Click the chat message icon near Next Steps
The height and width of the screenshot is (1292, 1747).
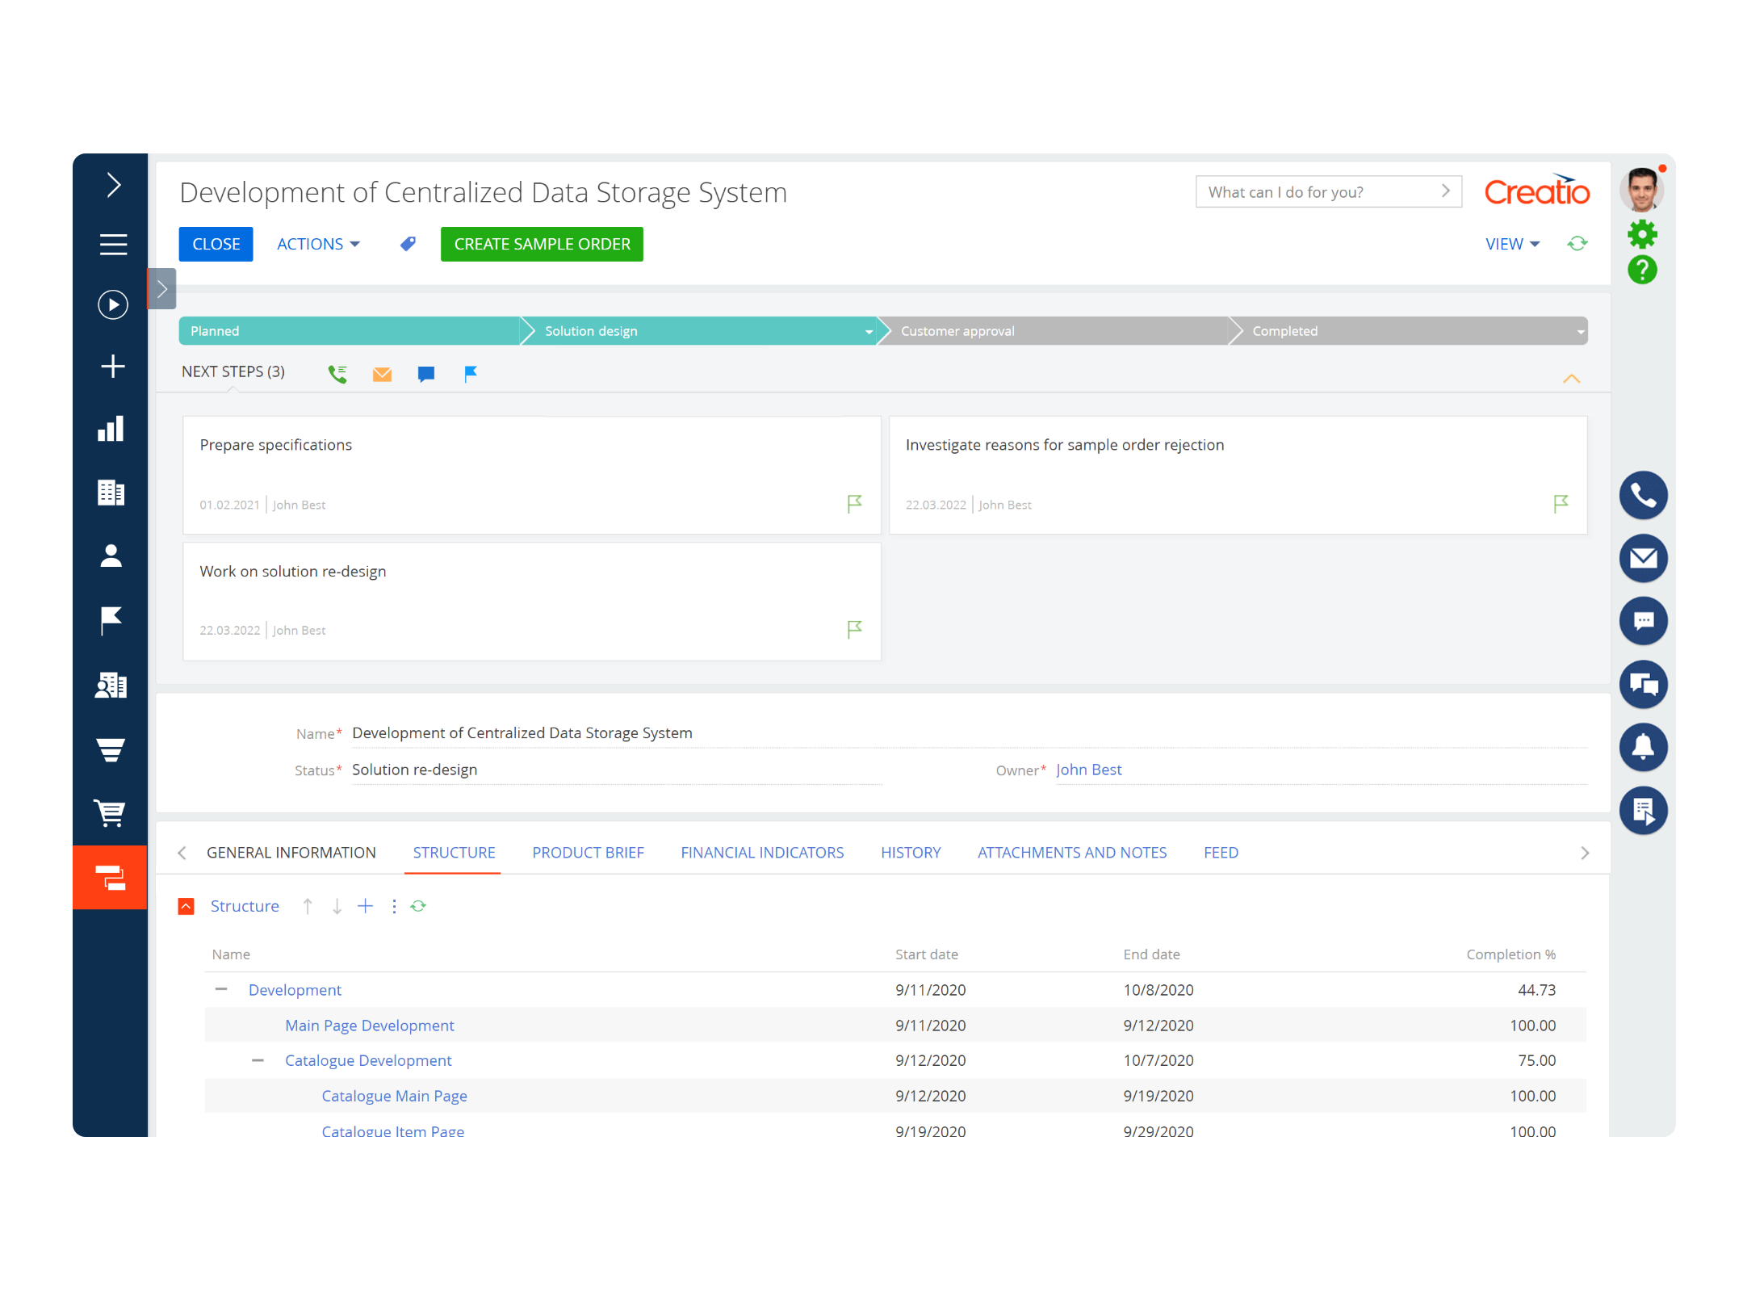click(426, 373)
